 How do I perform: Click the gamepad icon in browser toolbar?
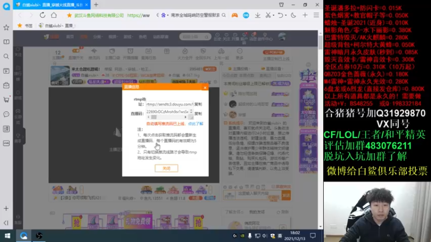pos(234,16)
